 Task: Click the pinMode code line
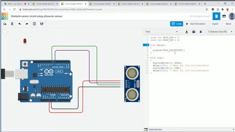pos(169,50)
